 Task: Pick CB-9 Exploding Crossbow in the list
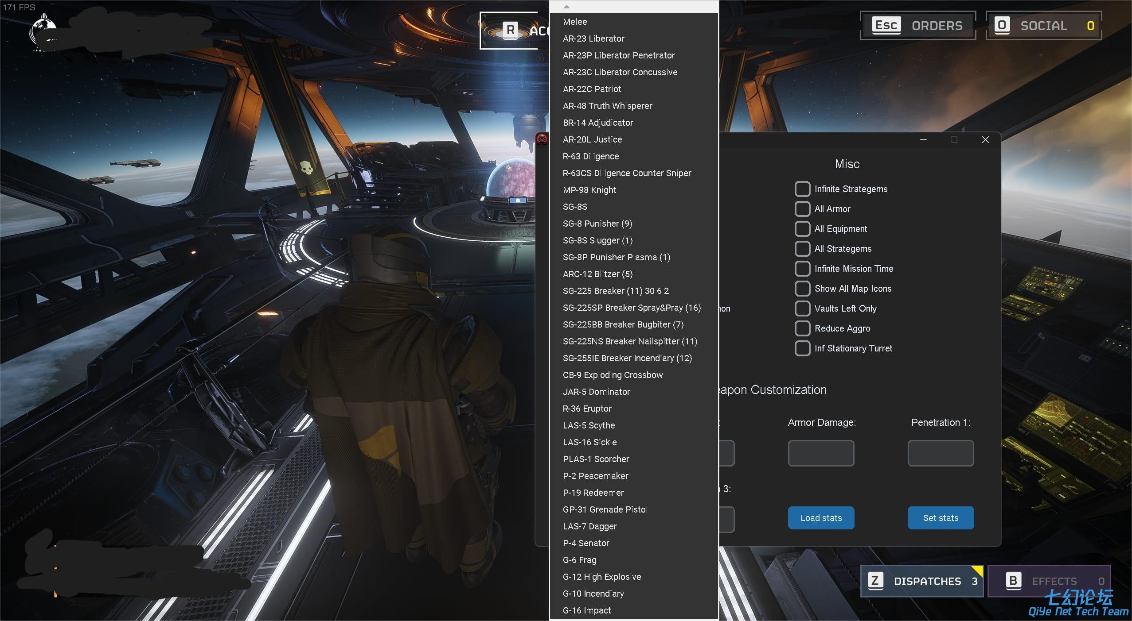pyautogui.click(x=613, y=375)
